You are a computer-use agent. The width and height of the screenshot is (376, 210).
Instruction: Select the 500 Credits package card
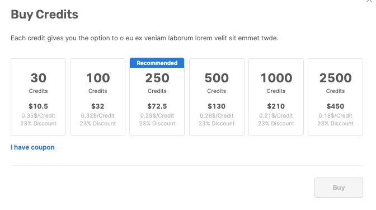point(217,97)
